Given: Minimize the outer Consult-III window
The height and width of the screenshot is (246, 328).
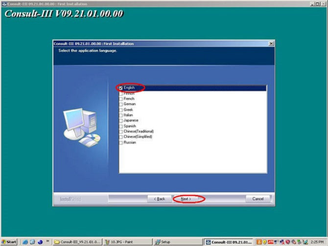Looking at the screenshot, I should (x=312, y=4).
